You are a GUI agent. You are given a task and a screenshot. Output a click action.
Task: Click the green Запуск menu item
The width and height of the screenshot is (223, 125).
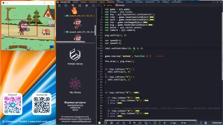[x=102, y=2]
